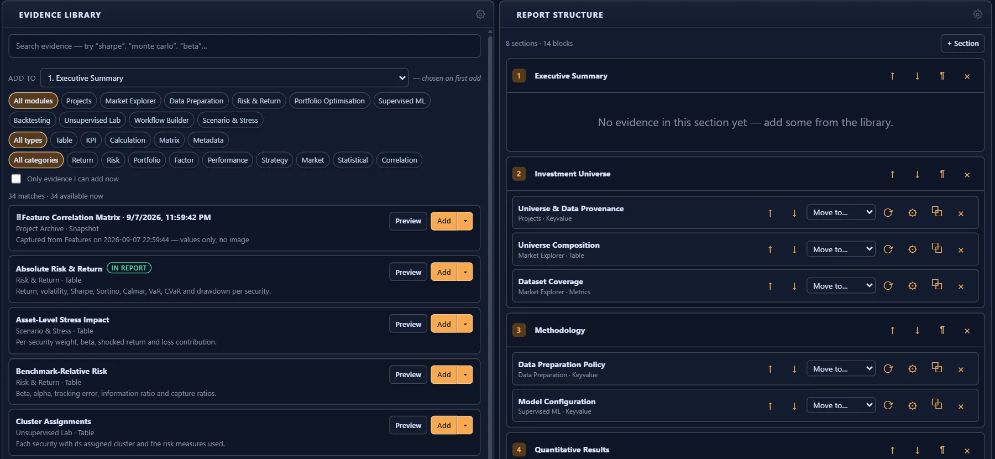This screenshot has height=459, width=995.
Task: Add a new Section to report
Action: click(962, 43)
